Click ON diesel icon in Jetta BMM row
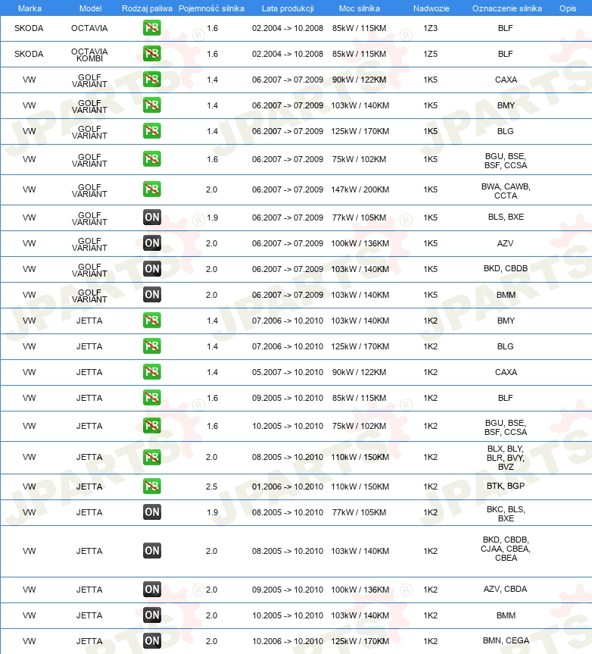 coord(151,615)
